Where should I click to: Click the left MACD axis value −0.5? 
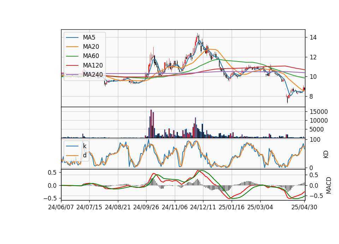50,198
